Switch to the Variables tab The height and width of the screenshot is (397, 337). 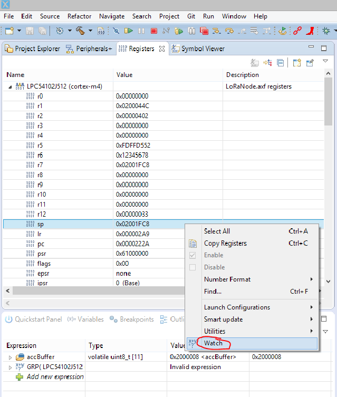coord(85,319)
